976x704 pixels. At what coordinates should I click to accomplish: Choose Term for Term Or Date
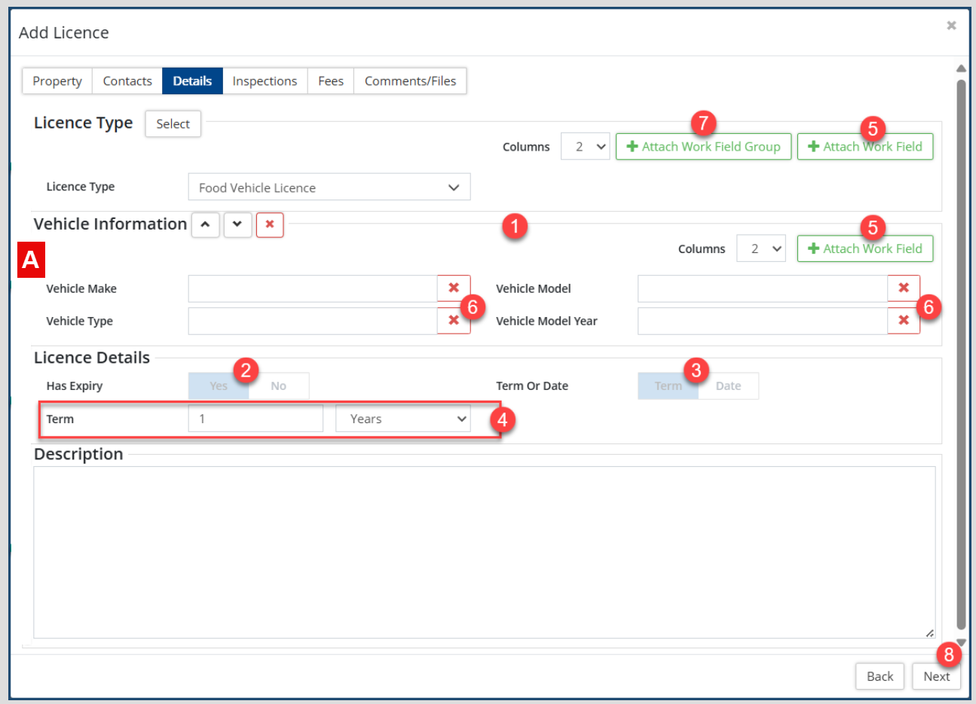[669, 386]
